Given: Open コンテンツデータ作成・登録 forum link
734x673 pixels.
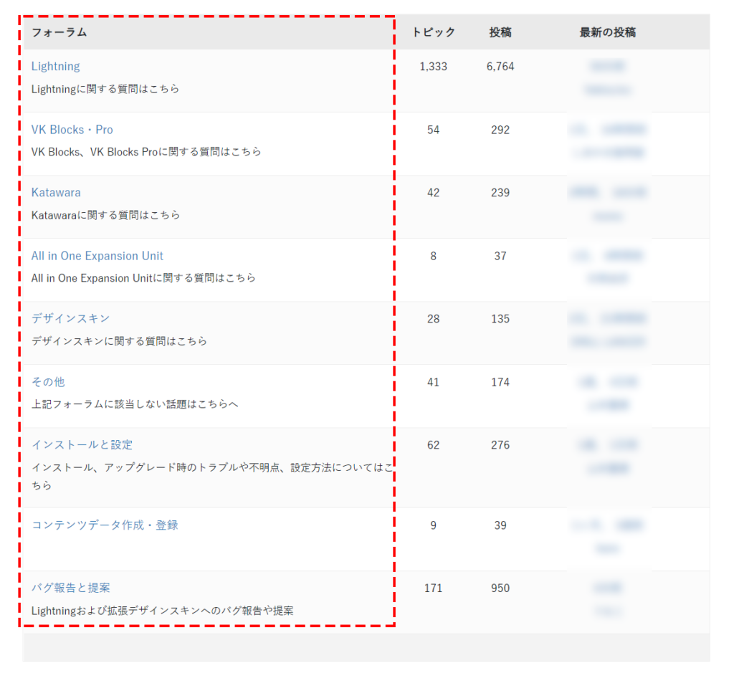Looking at the screenshot, I should coord(105,525).
